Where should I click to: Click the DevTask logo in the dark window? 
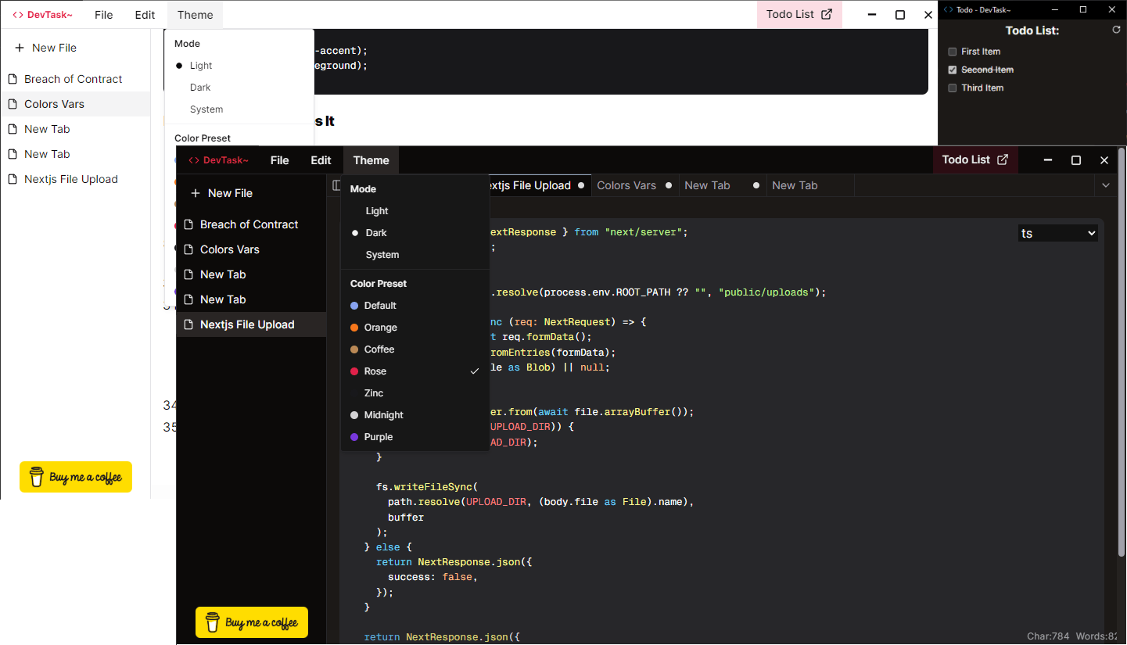tap(219, 160)
